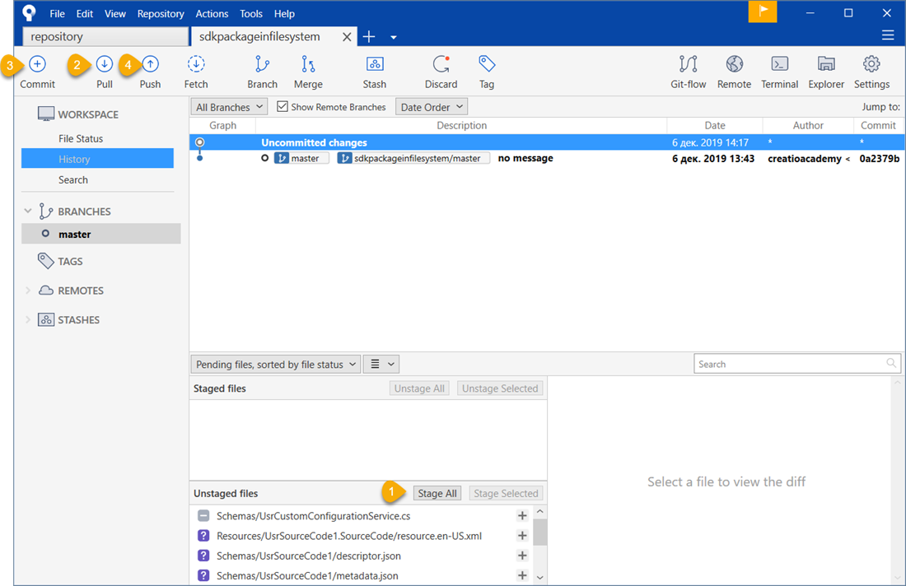Open the Git-flow tool
Screen dimensions: 906x586
(x=688, y=71)
